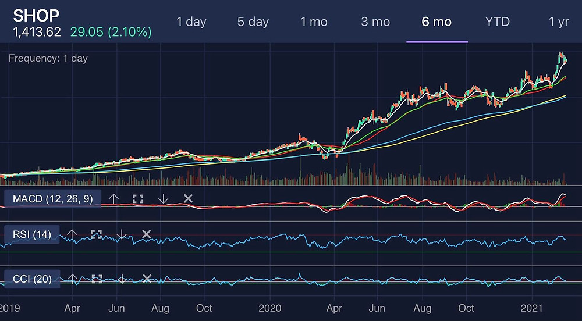
Task: Open MACD (12, 26, 9) settings
Action: click(x=53, y=199)
